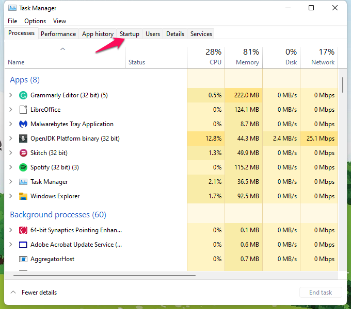Sort processes by Network column
The width and height of the screenshot is (351, 309).
click(x=319, y=57)
